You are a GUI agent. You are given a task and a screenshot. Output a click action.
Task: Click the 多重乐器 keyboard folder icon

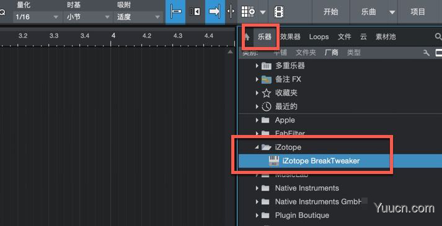click(x=267, y=66)
